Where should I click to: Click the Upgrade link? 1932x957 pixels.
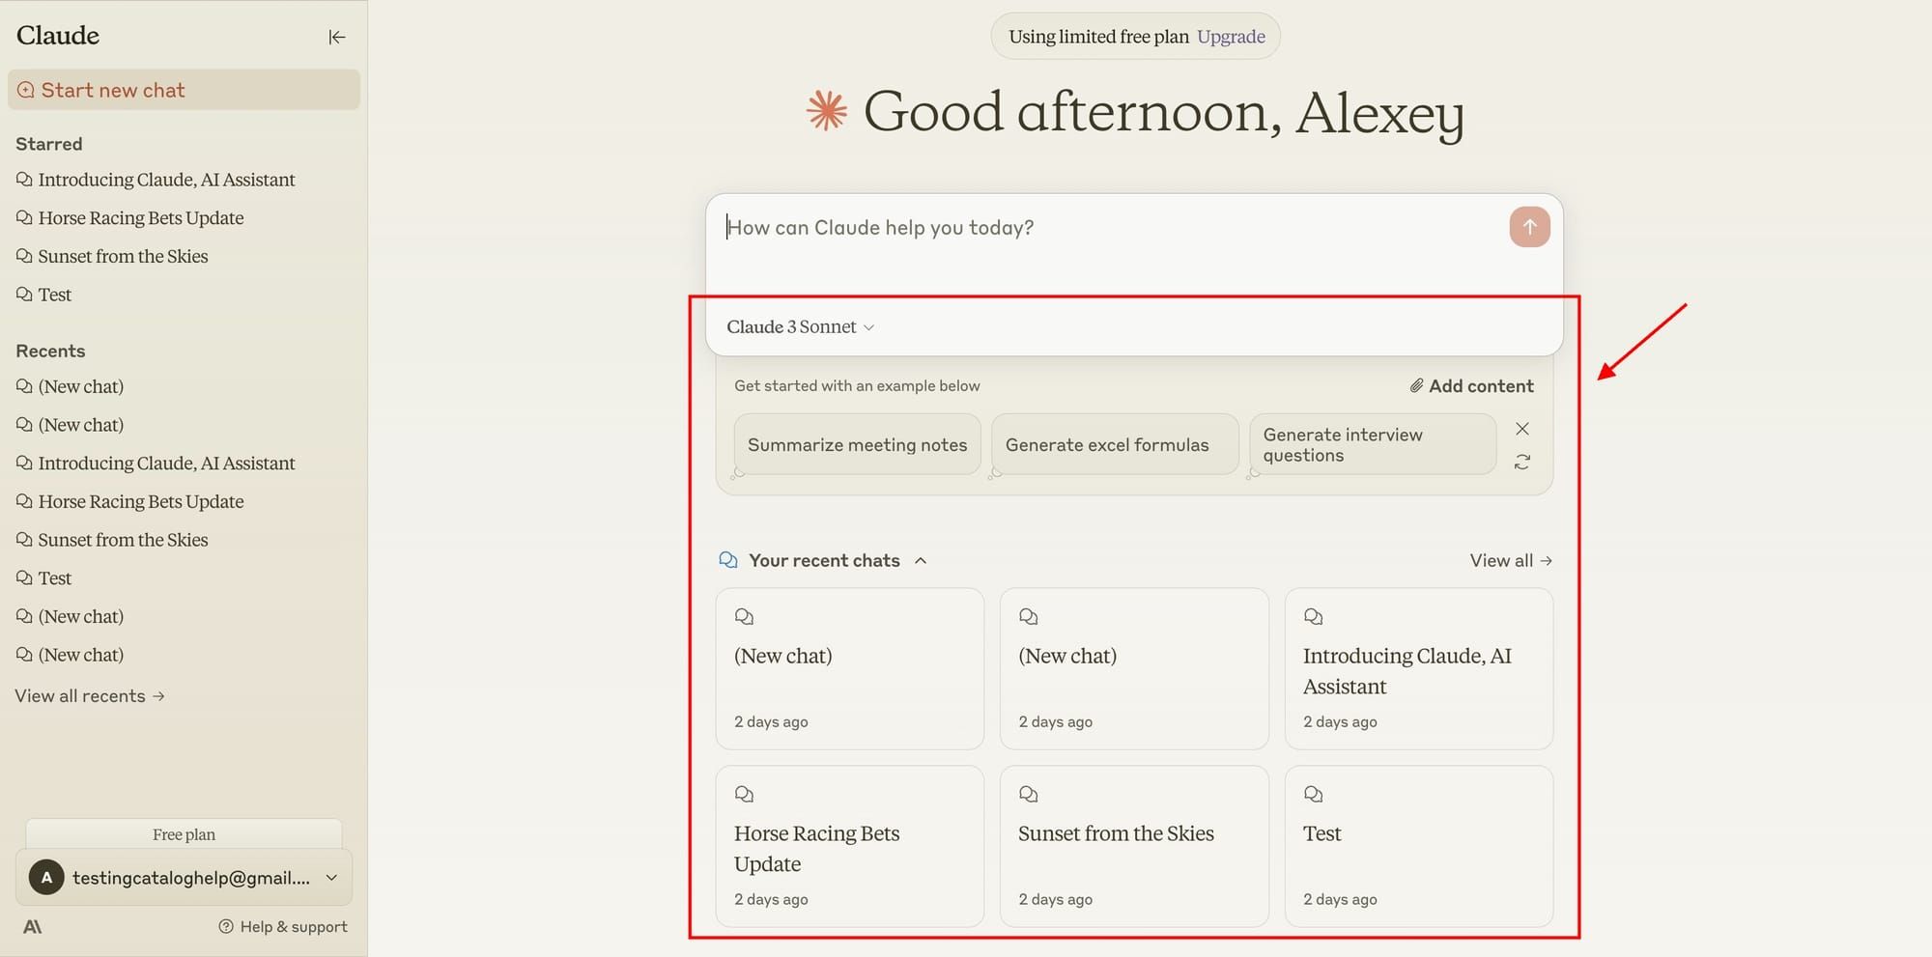tap(1230, 36)
